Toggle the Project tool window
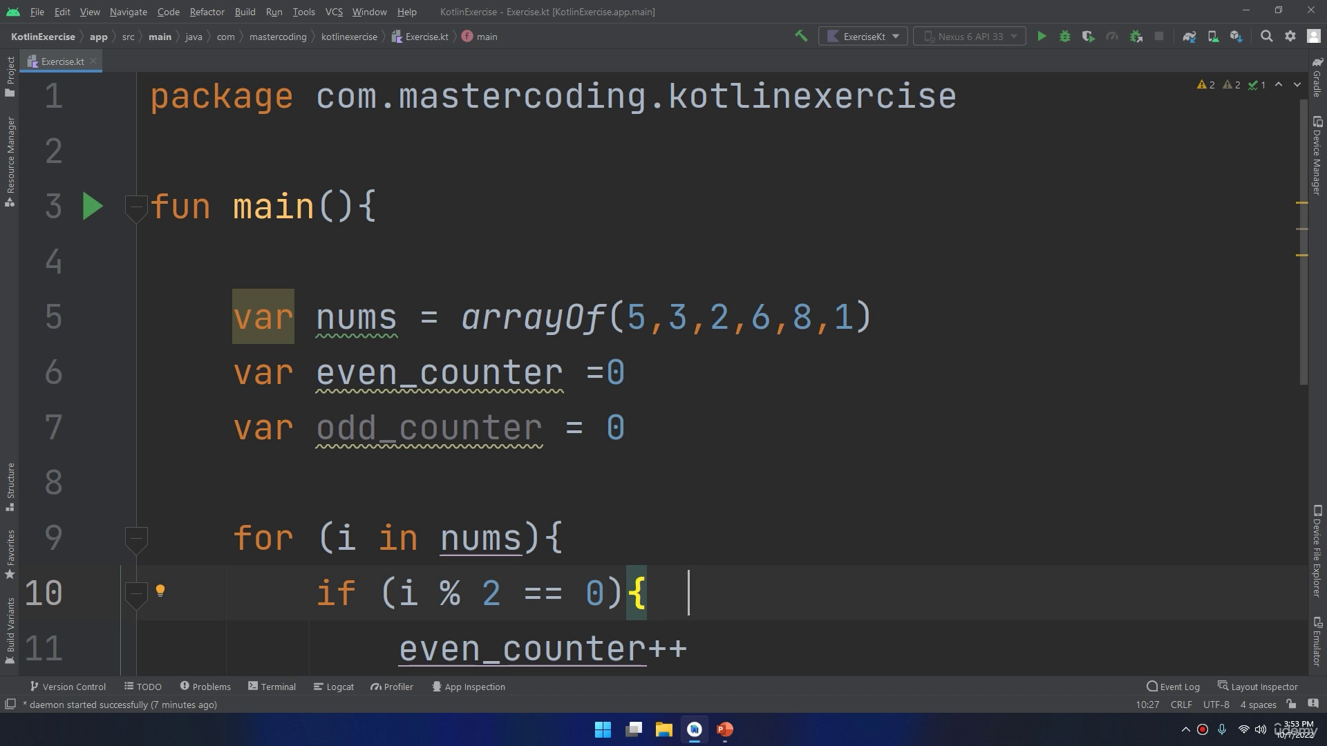This screenshot has height=746, width=1327. click(x=10, y=76)
